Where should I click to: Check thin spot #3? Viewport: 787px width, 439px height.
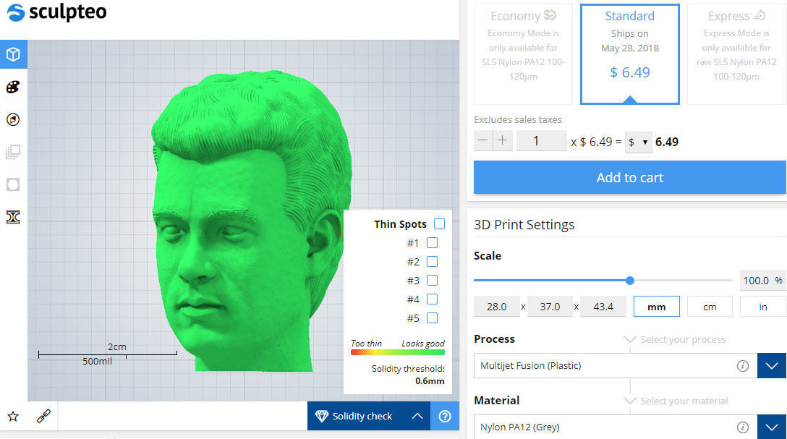(x=432, y=281)
